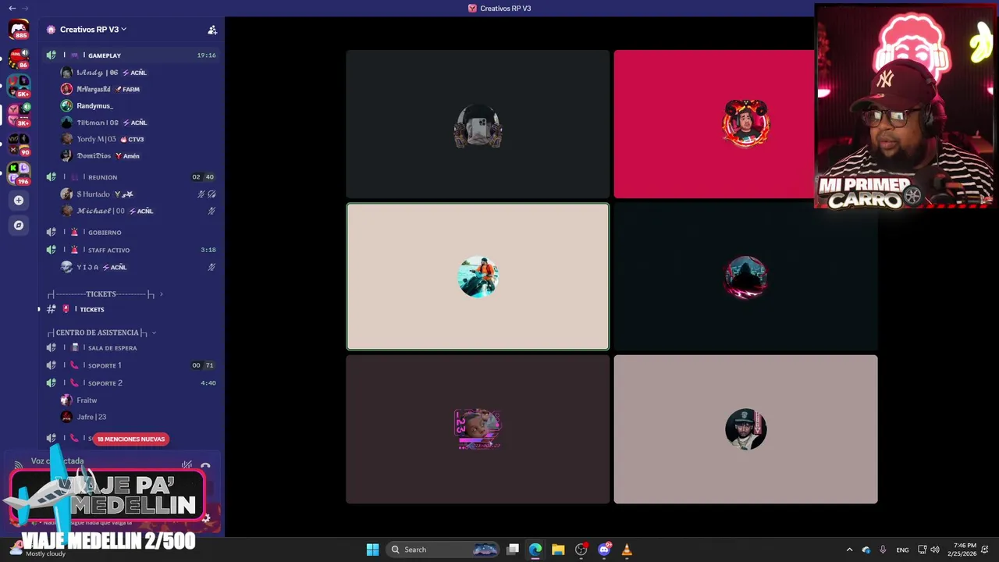Show hidden system tray icons
Image resolution: width=999 pixels, height=562 pixels.
pos(849,550)
